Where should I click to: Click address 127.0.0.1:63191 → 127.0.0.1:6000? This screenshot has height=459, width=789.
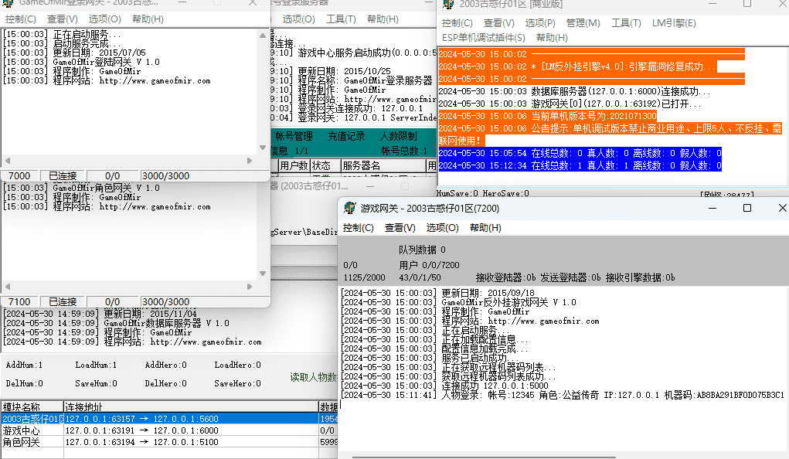pos(142,430)
